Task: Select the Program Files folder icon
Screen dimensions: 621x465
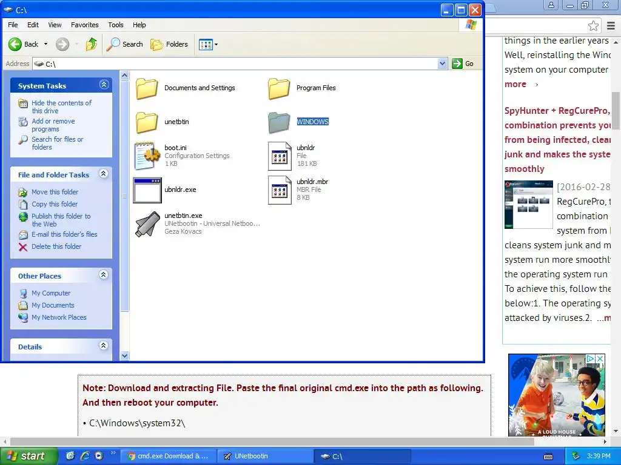Action: tap(279, 88)
